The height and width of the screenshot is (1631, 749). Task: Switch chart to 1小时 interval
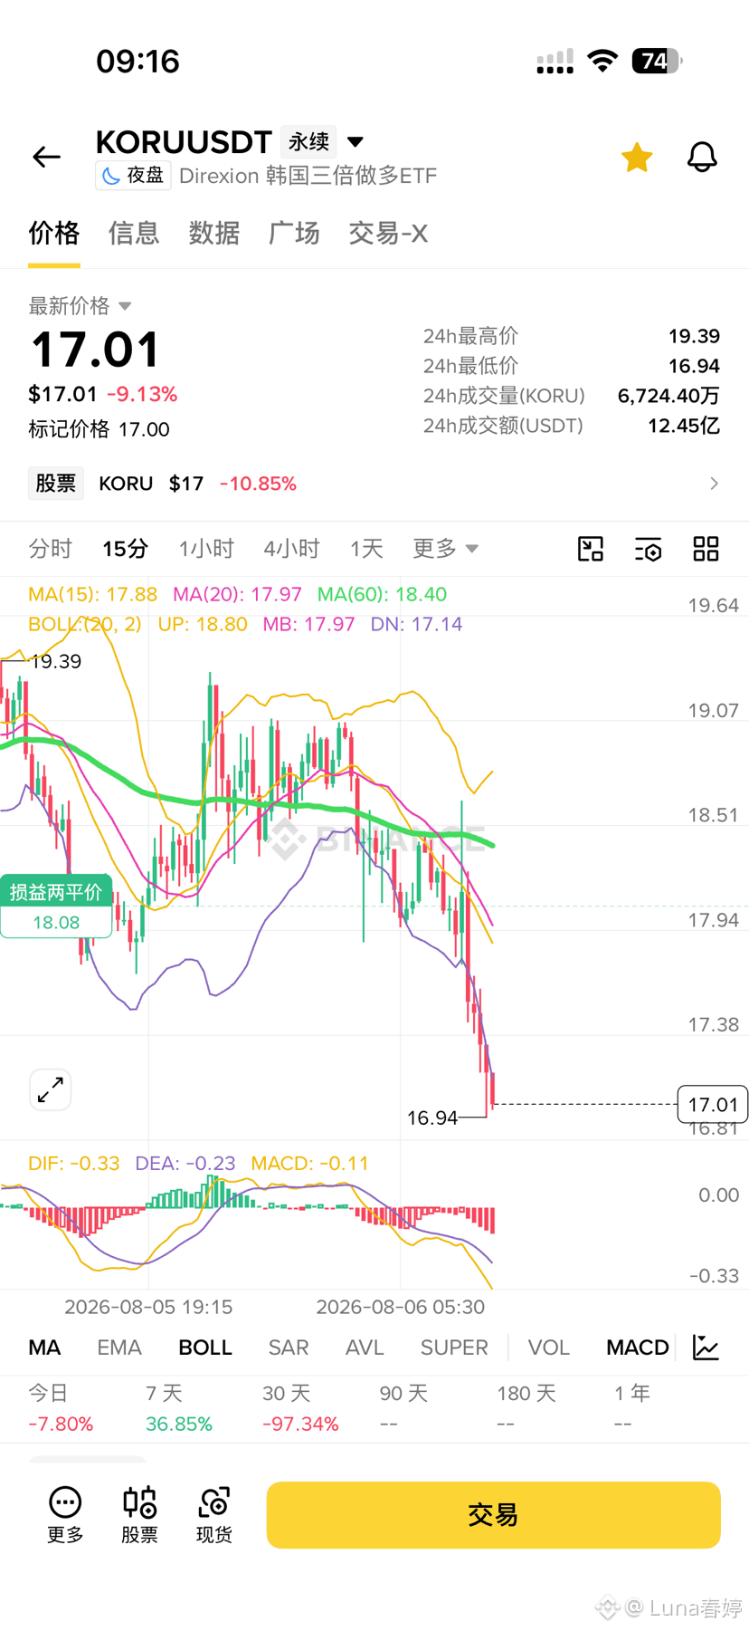[206, 549]
